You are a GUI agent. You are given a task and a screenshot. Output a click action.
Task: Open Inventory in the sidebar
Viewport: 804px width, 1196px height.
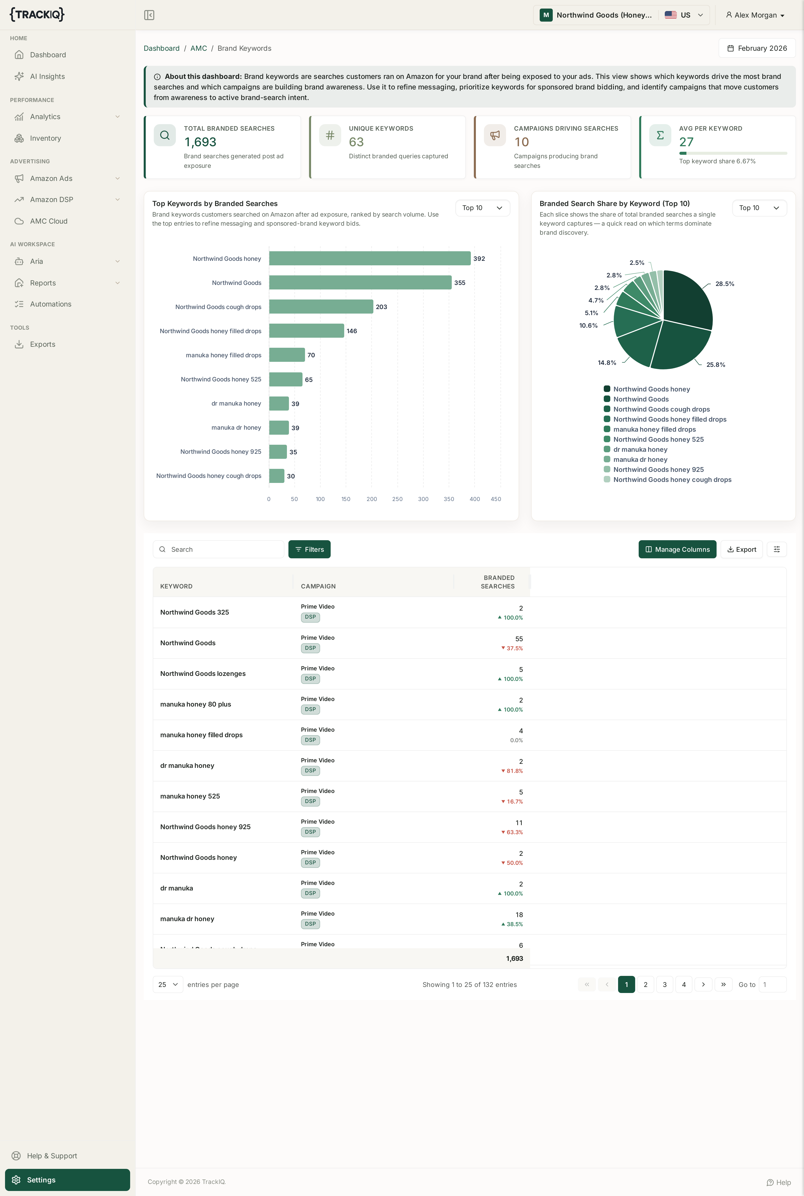coord(67,138)
